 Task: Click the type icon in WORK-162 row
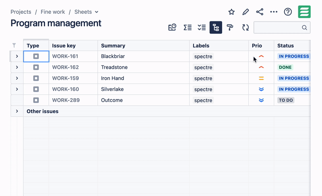[36, 67]
